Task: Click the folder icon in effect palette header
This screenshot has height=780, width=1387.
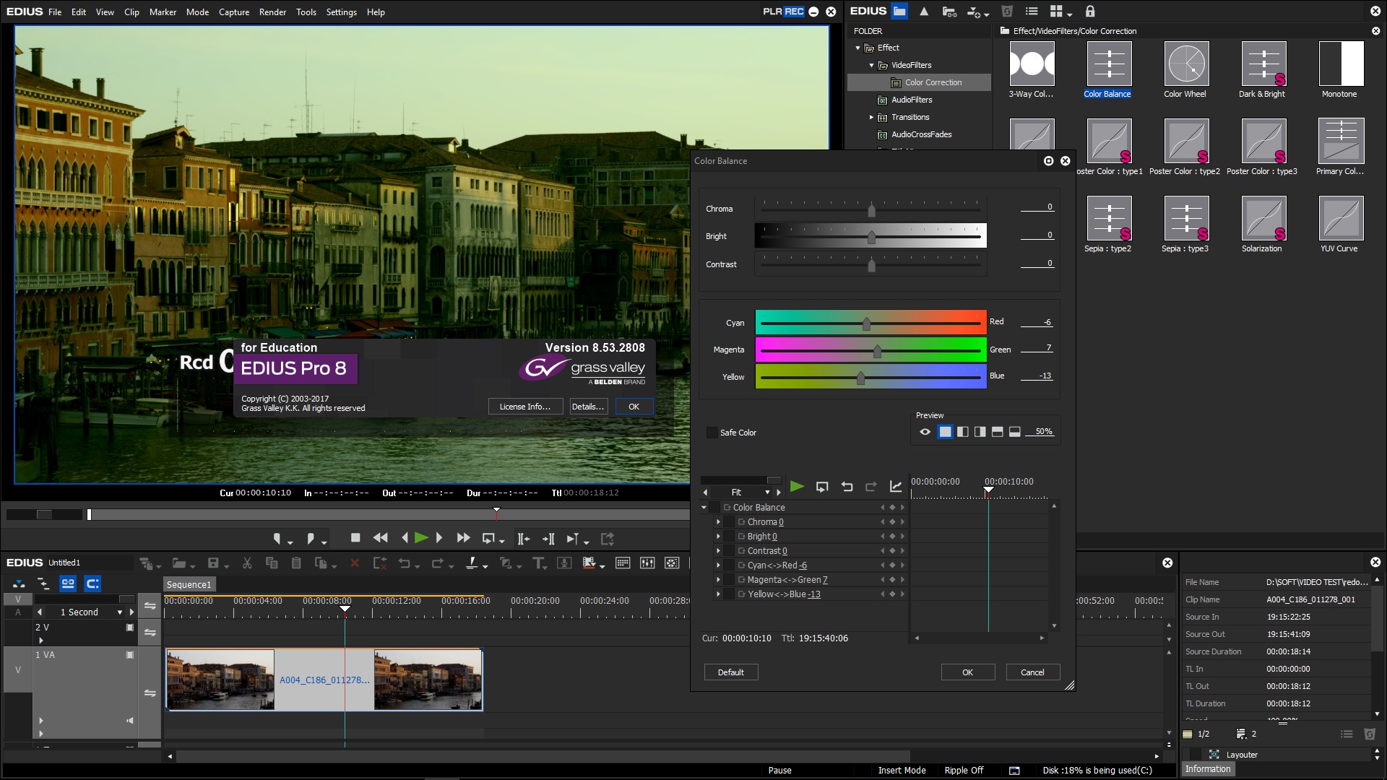Action: coord(899,11)
